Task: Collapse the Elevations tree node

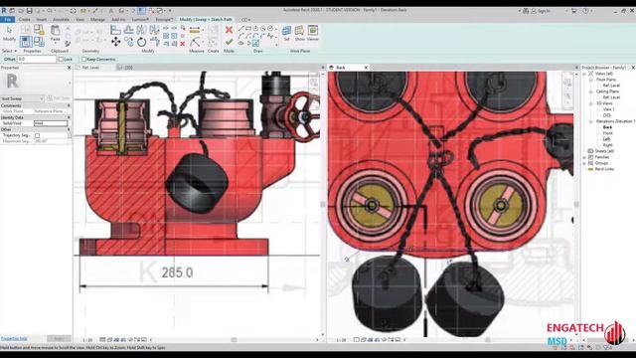Action: click(x=591, y=121)
